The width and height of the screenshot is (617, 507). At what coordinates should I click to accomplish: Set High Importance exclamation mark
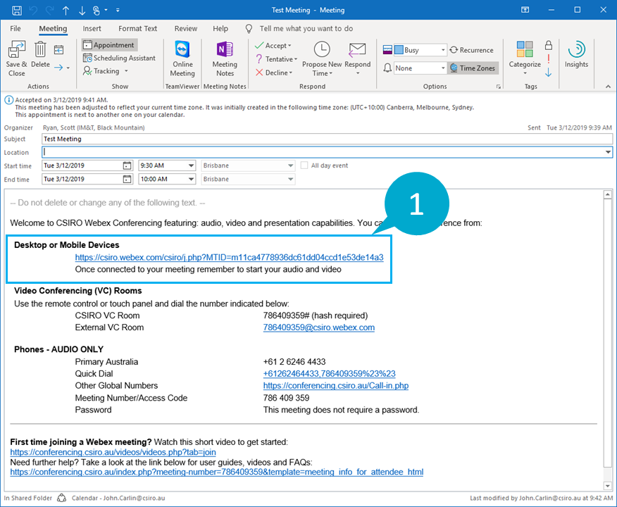549,59
